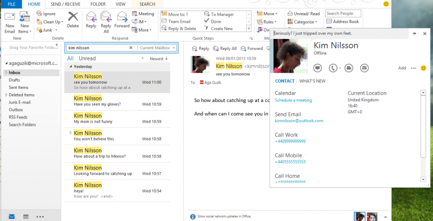Click the ribbon Reply All icon
This screenshot has height=221, width=433.
pos(106,16)
